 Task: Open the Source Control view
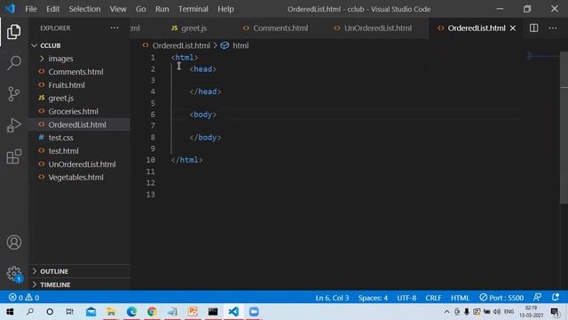(14, 94)
